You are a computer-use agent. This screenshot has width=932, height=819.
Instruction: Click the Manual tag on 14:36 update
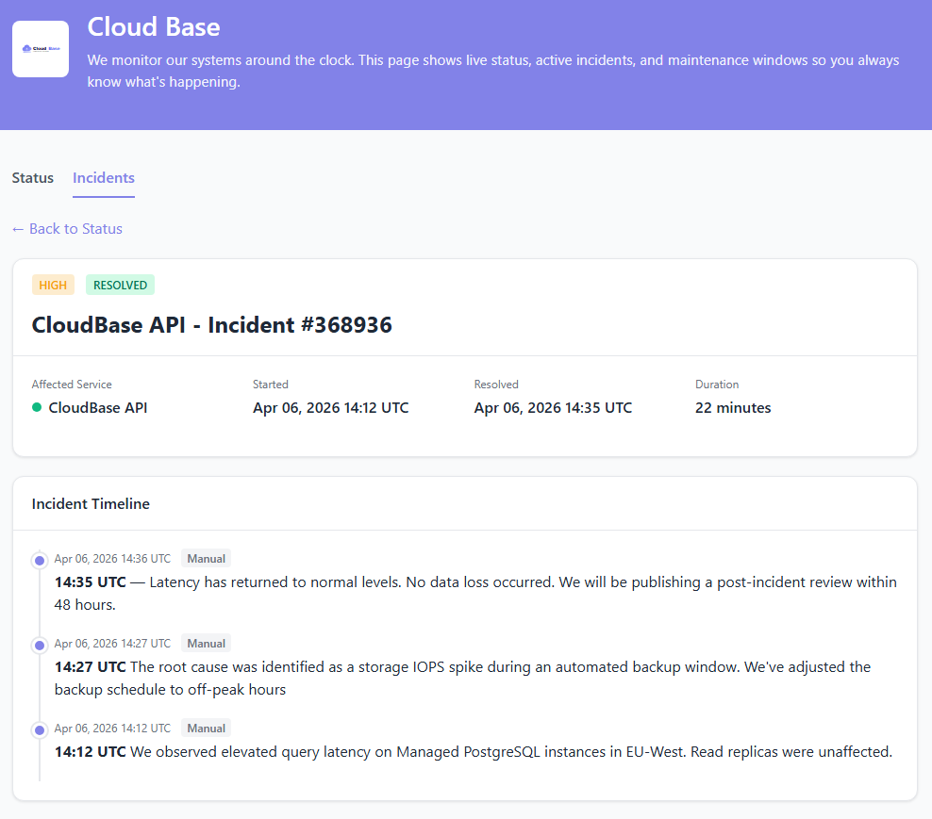pos(206,559)
